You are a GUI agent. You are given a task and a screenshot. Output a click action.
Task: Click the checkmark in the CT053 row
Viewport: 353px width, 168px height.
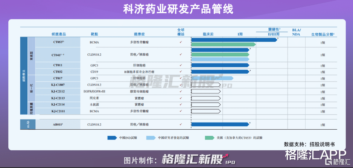(181, 42)
